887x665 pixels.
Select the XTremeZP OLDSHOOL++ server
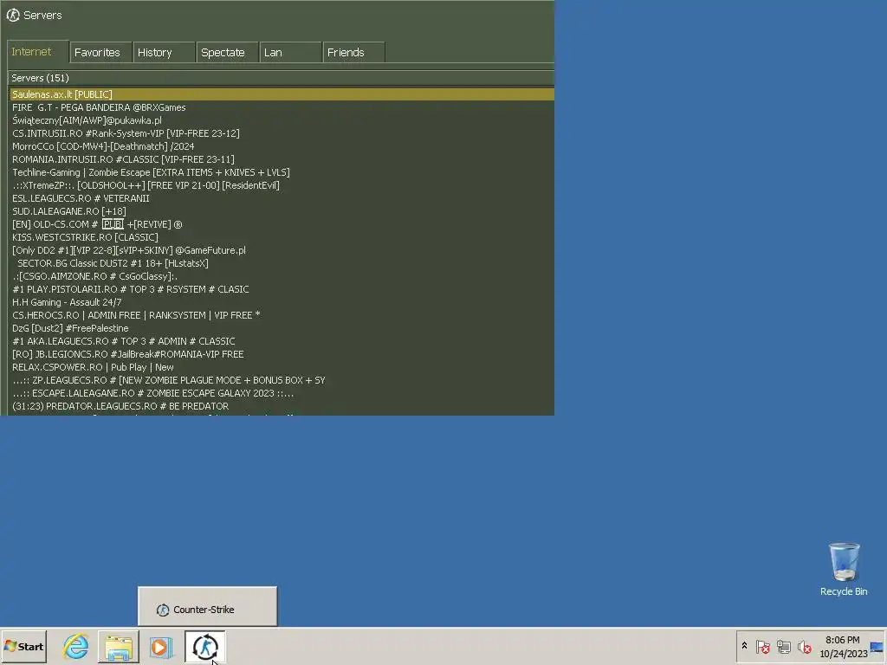point(282,185)
